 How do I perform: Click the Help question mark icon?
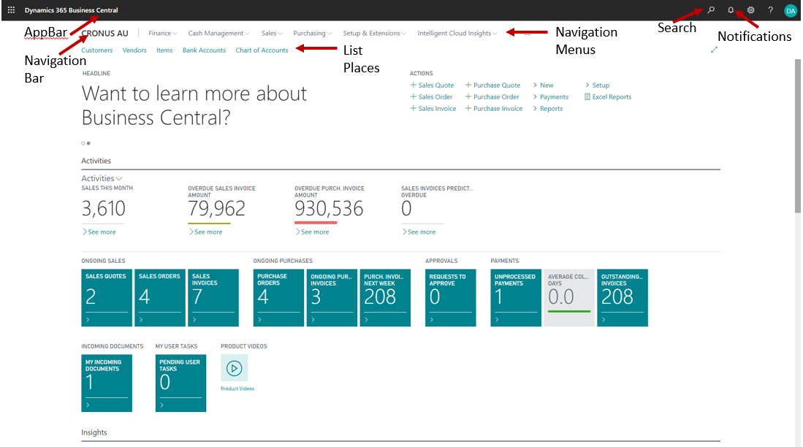point(770,10)
